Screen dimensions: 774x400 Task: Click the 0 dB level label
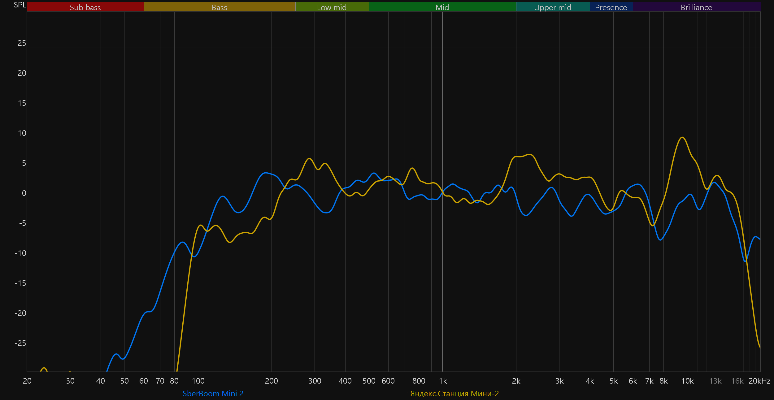24,193
